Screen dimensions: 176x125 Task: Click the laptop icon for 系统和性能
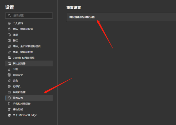[9, 92]
